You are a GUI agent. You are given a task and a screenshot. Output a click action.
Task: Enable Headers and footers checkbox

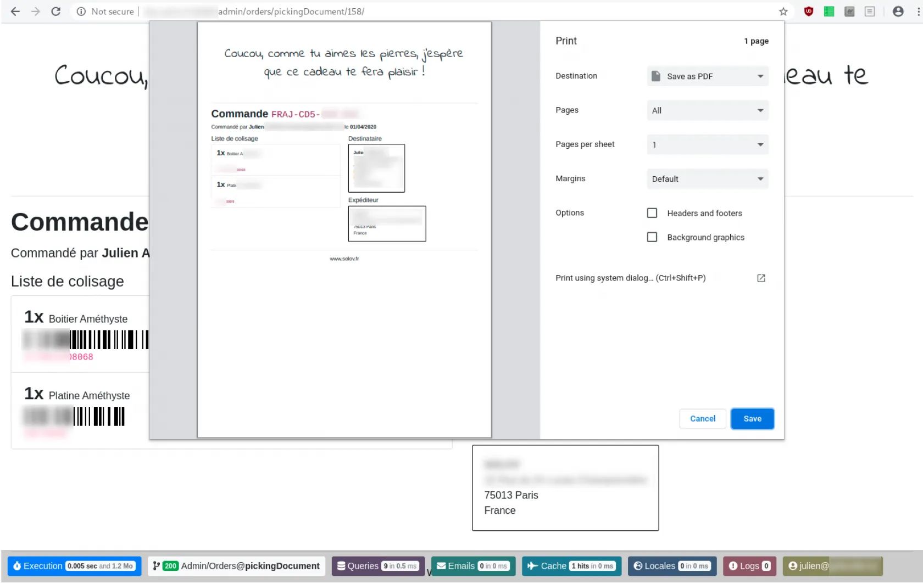click(x=652, y=213)
